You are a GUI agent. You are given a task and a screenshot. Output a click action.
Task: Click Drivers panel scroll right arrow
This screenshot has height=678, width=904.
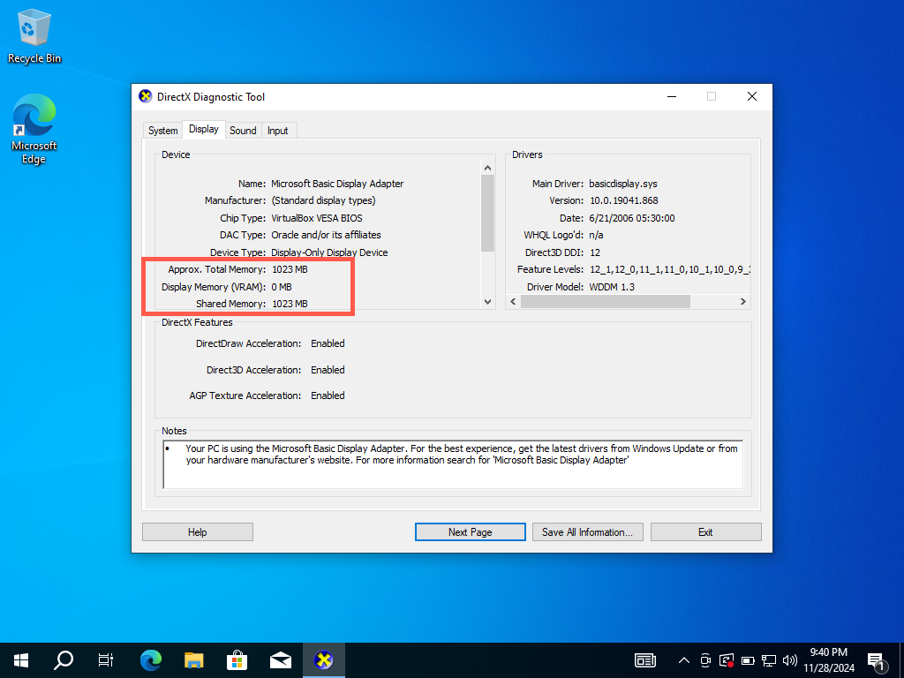click(x=743, y=302)
